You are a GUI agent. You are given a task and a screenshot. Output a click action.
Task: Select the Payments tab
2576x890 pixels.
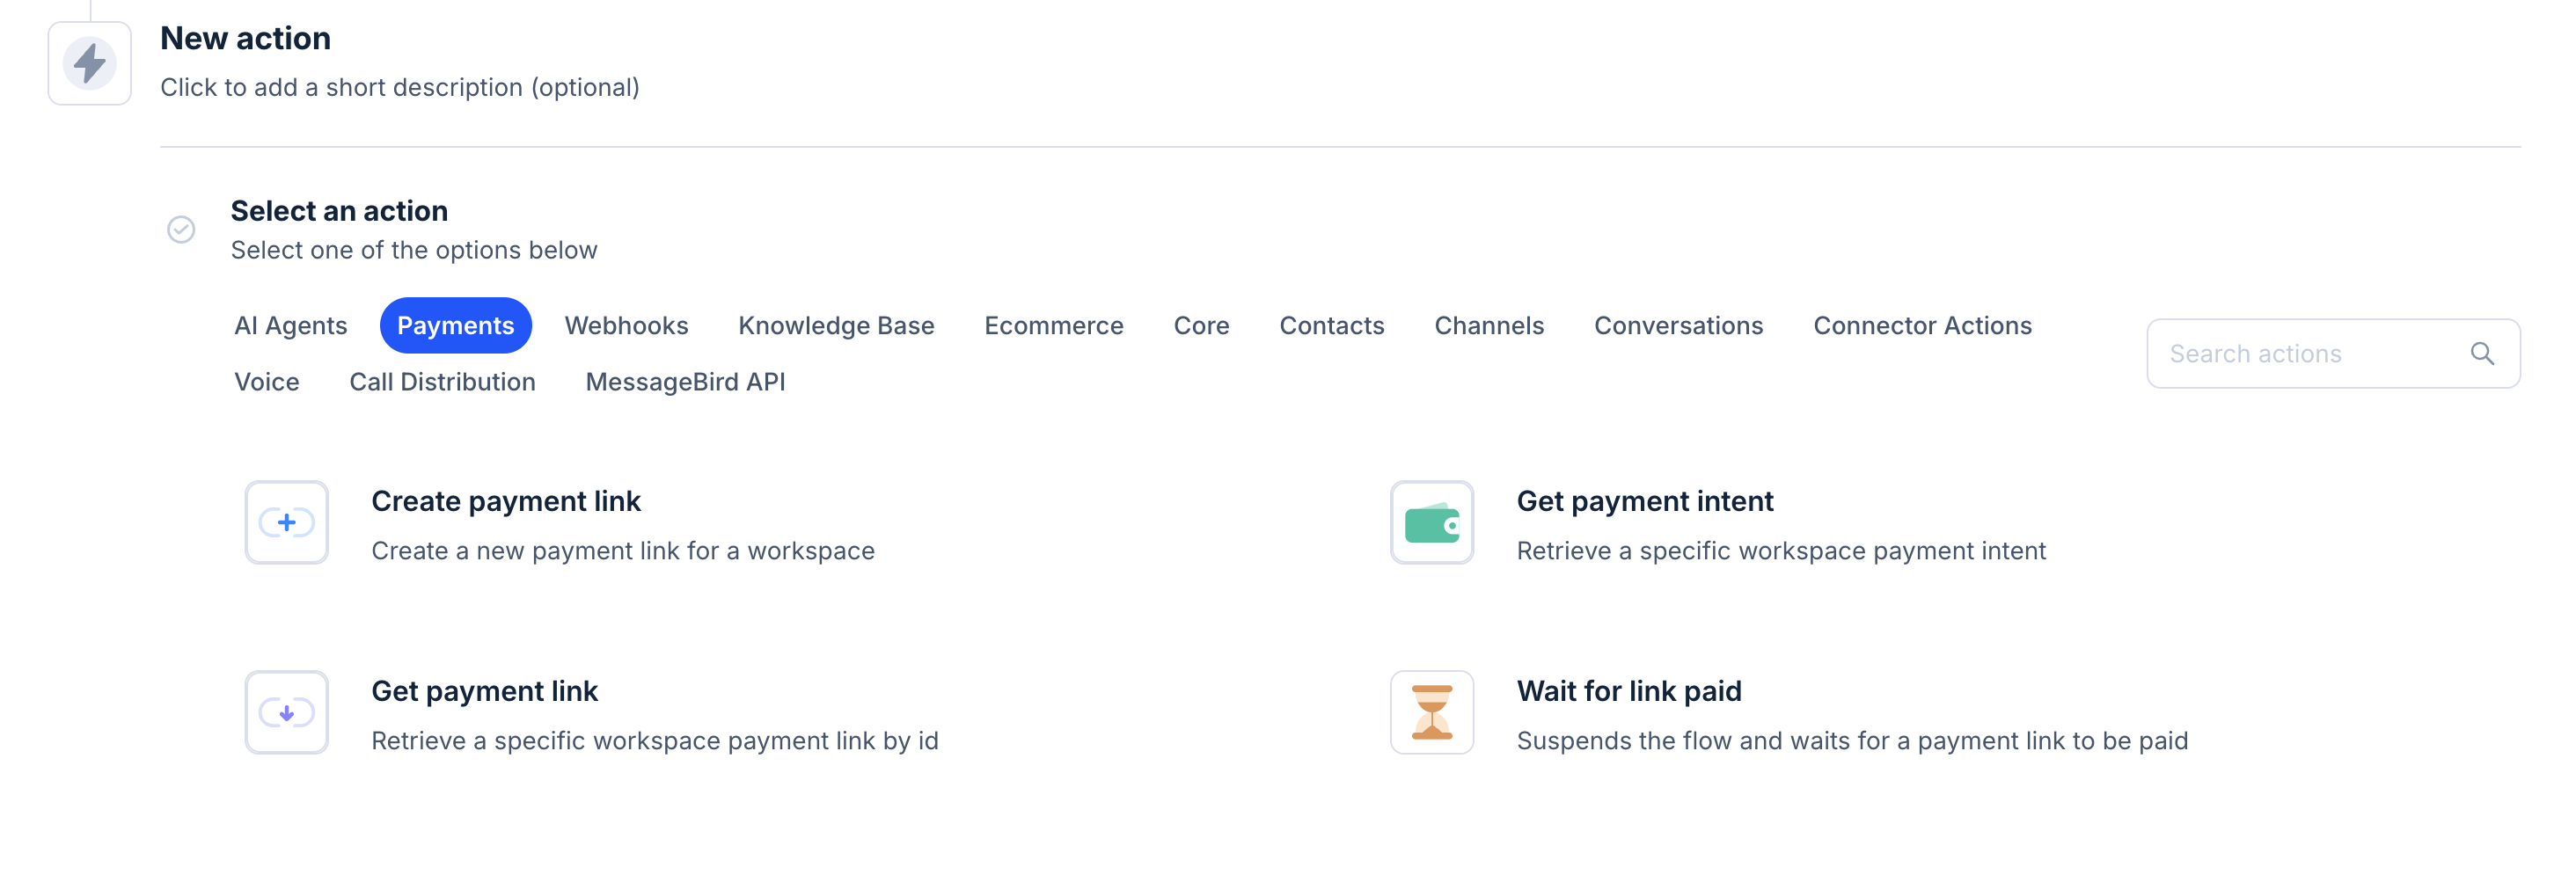pos(455,325)
